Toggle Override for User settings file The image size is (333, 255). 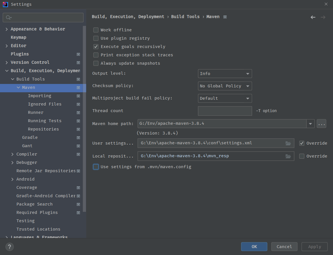click(x=302, y=143)
